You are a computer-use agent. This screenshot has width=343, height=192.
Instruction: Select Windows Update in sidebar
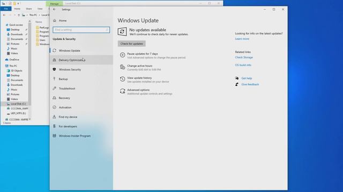click(69, 51)
